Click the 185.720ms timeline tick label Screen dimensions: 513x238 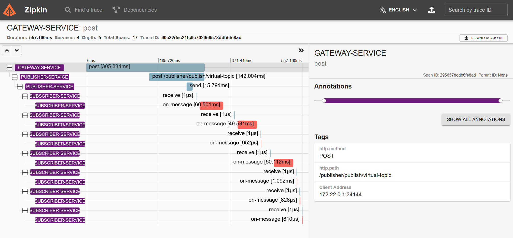point(170,61)
